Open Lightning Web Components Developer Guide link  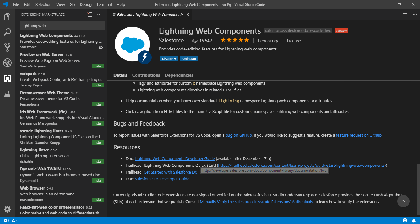tap(175, 158)
